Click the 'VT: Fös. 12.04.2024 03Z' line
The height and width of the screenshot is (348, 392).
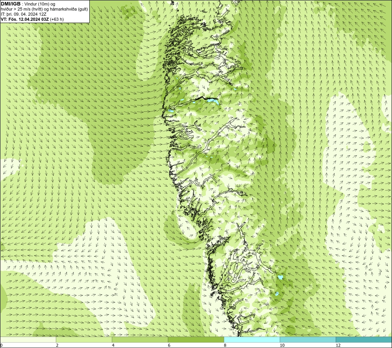pyautogui.click(x=25, y=19)
